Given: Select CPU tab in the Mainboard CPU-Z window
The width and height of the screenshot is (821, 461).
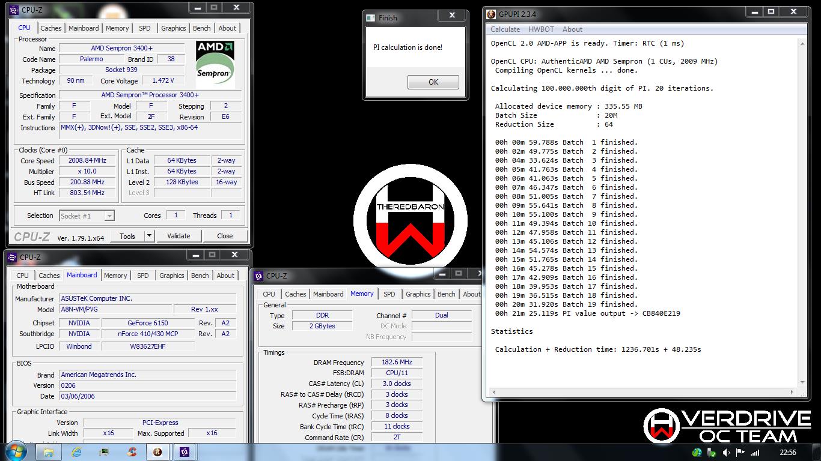Looking at the screenshot, I should point(23,276).
